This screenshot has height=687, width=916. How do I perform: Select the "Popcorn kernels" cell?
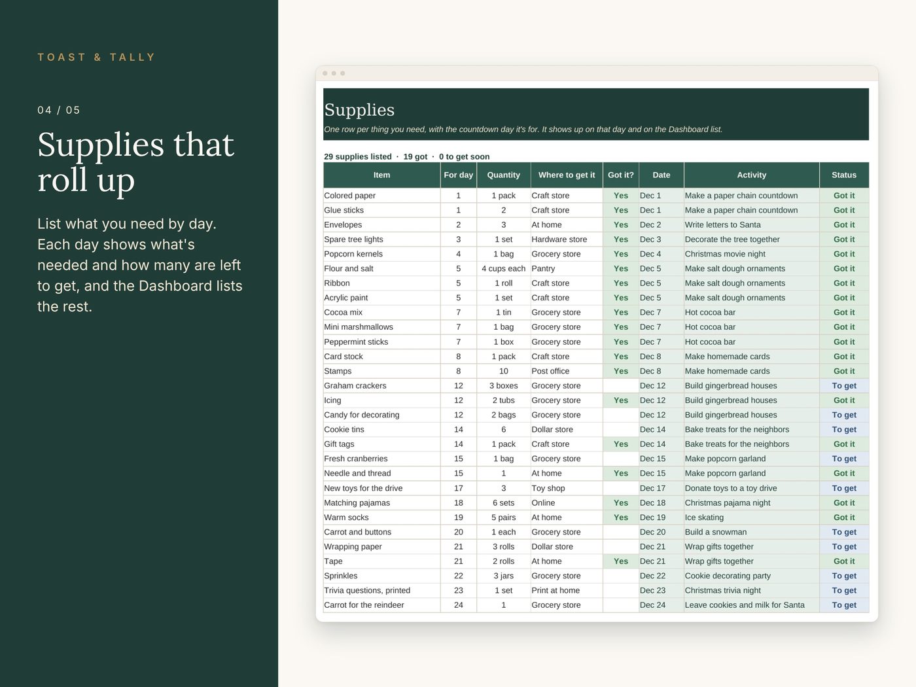click(x=381, y=254)
